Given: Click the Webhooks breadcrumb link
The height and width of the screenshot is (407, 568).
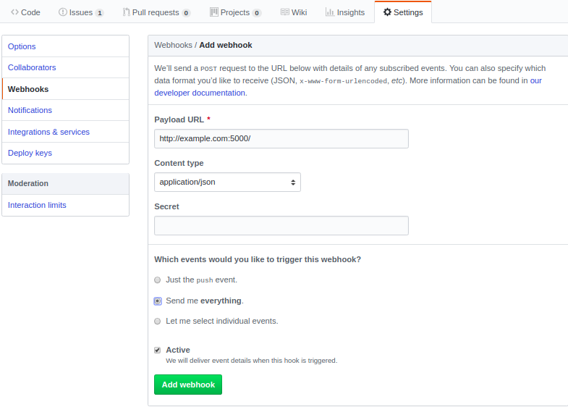Looking at the screenshot, I should tap(173, 45).
